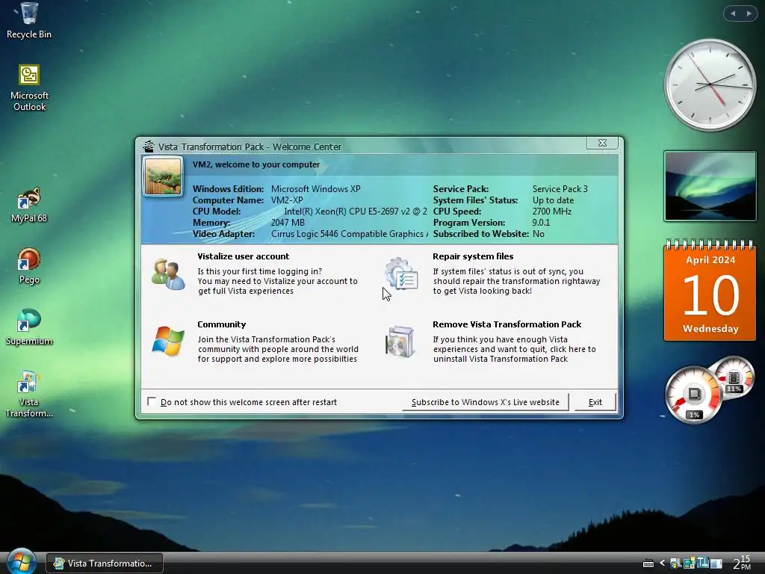765x574 pixels.
Task: Click the blue window-panel tray icon
Action: tap(716, 564)
